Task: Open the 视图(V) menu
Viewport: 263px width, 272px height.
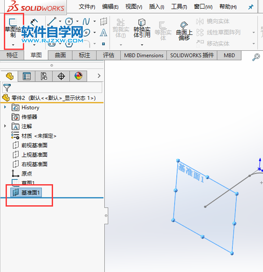Action: pyautogui.click(x=134, y=7)
